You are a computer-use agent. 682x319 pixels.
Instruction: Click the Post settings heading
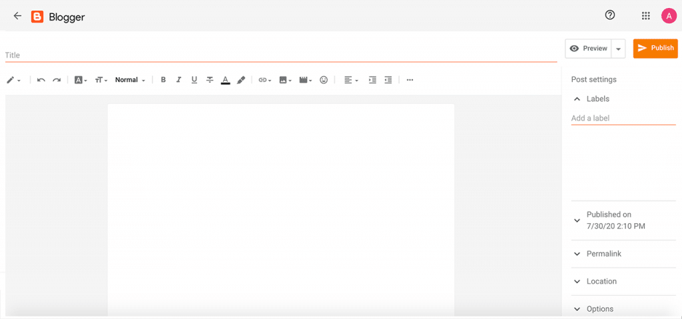pos(593,80)
